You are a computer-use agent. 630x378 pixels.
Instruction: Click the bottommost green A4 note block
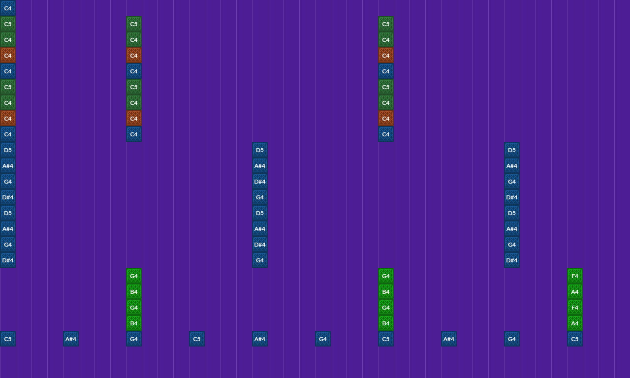pyautogui.click(x=574, y=323)
